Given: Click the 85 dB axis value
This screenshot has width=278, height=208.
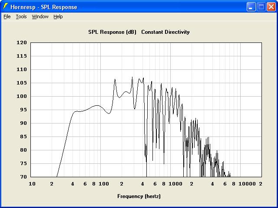Looking at the screenshot, I should pyautogui.click(x=23, y=137).
